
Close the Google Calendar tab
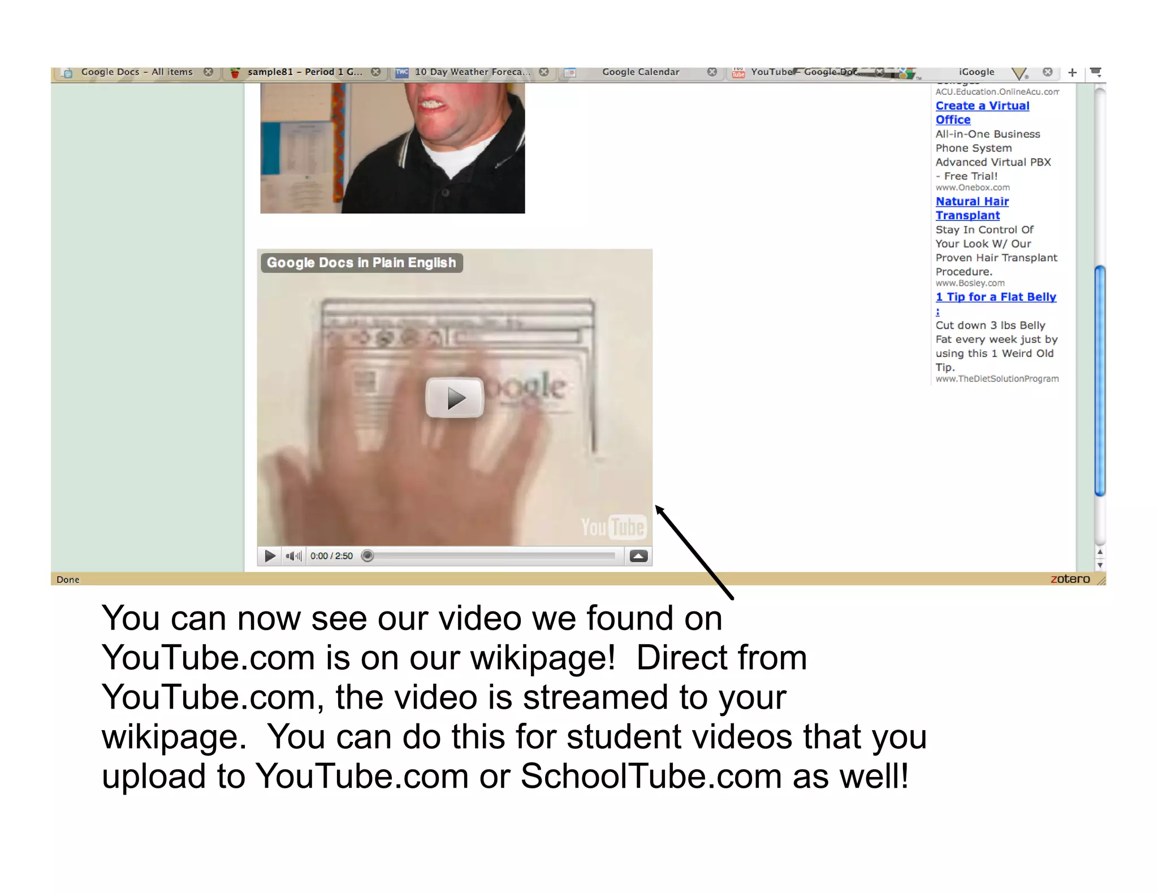point(712,72)
